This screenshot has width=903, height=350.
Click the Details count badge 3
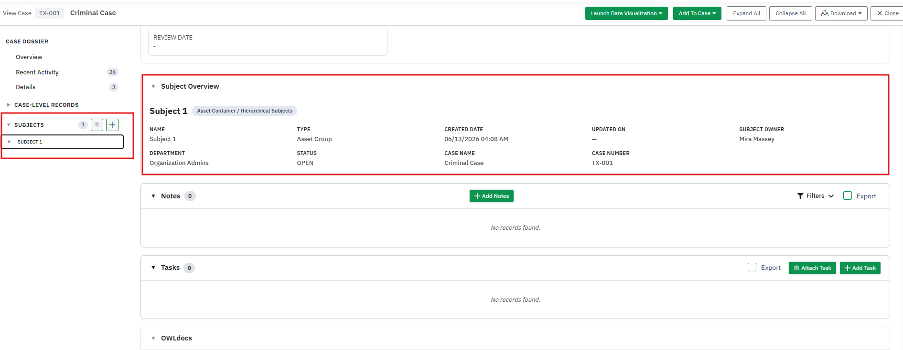[114, 87]
